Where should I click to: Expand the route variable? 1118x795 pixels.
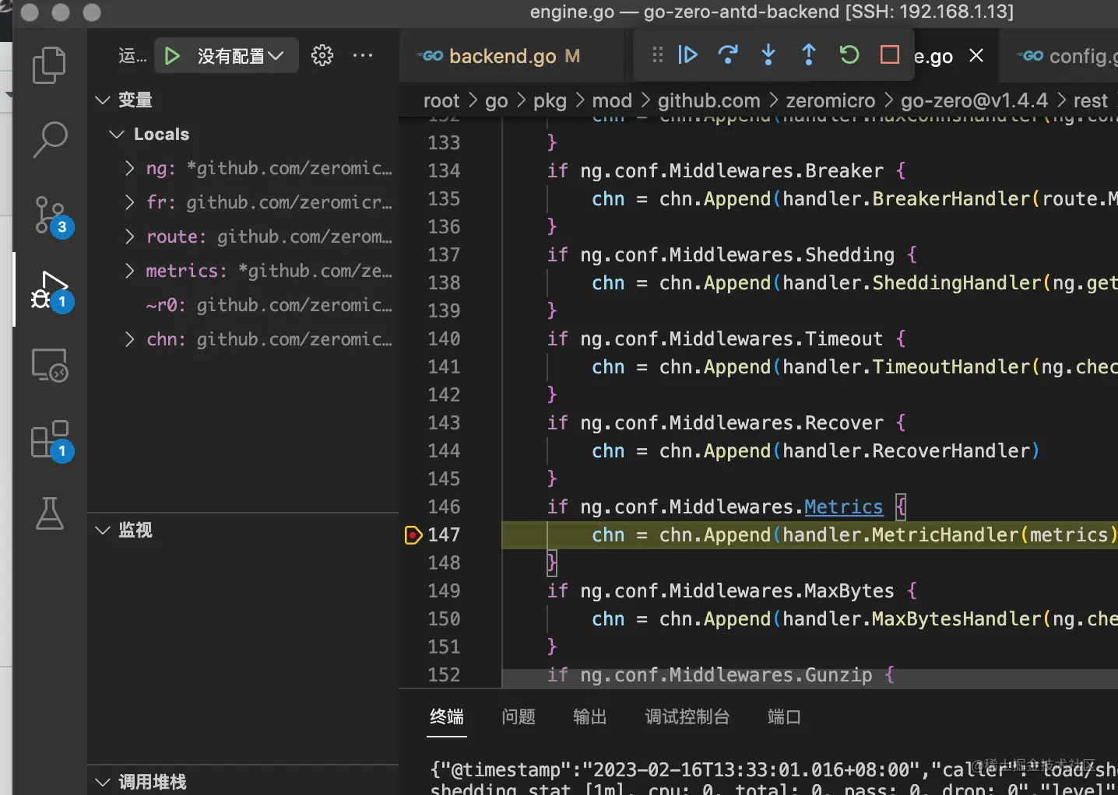click(x=130, y=236)
